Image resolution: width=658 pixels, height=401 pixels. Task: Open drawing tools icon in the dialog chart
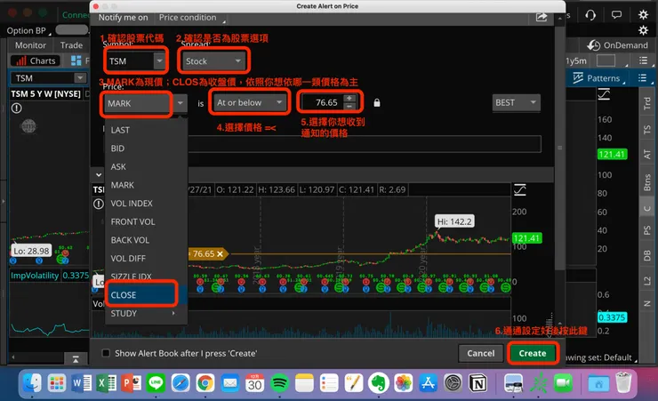click(520, 190)
